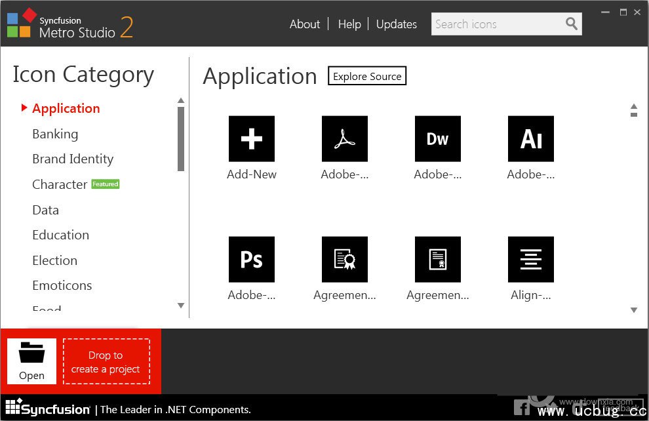
Task: Select the second Agreement document icon
Action: 438,260
